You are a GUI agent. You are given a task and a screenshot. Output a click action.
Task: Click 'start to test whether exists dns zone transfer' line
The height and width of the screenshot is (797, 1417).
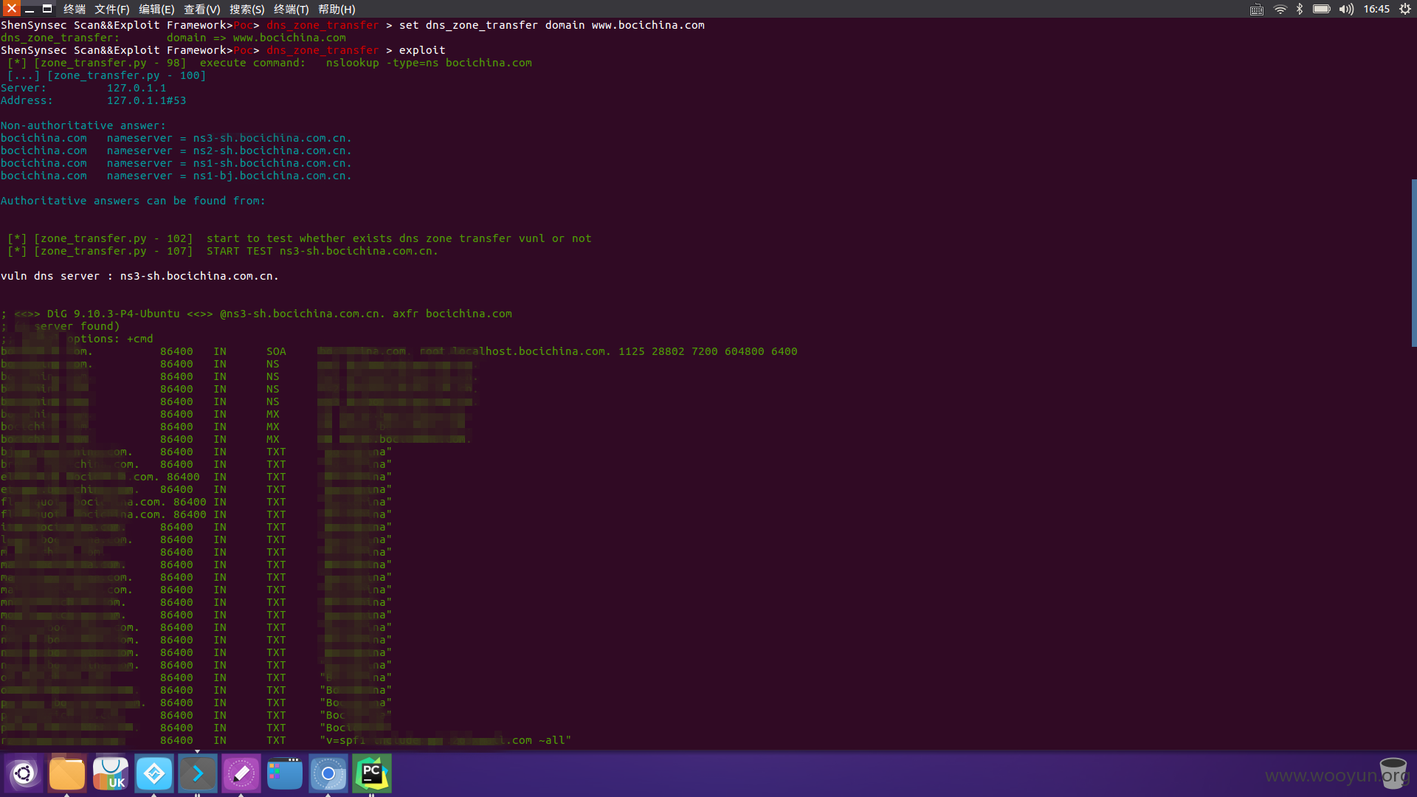tap(299, 238)
